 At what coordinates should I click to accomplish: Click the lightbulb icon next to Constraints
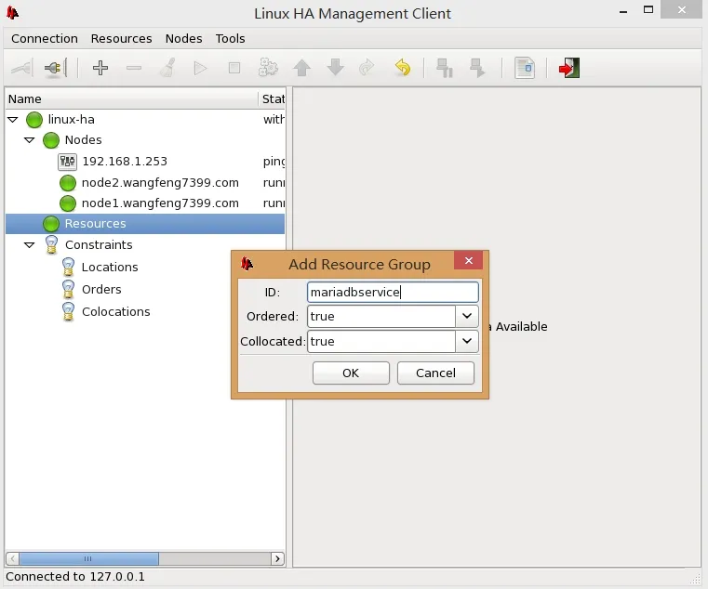51,245
